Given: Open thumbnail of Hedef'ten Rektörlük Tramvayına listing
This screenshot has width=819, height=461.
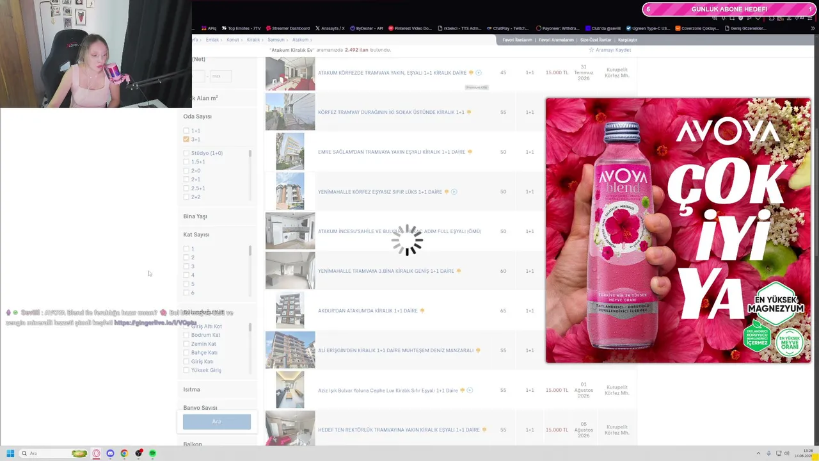Looking at the screenshot, I should 290,430.
